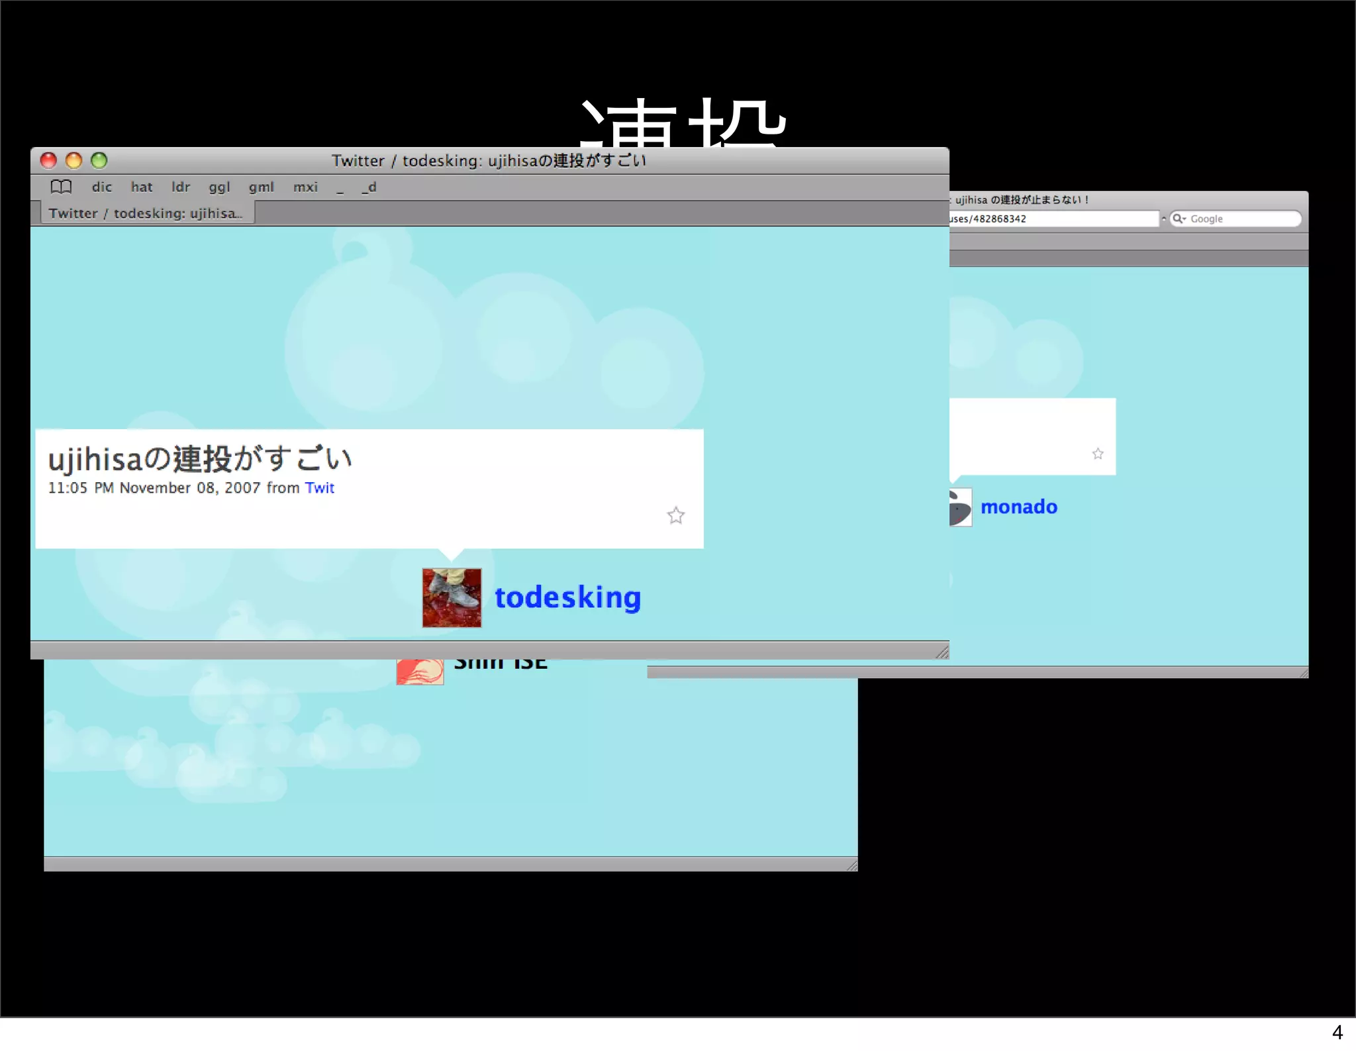Screen dimensions: 1356x1051
Task: Open Google search engine magnifier dropdown
Action: point(1179,219)
